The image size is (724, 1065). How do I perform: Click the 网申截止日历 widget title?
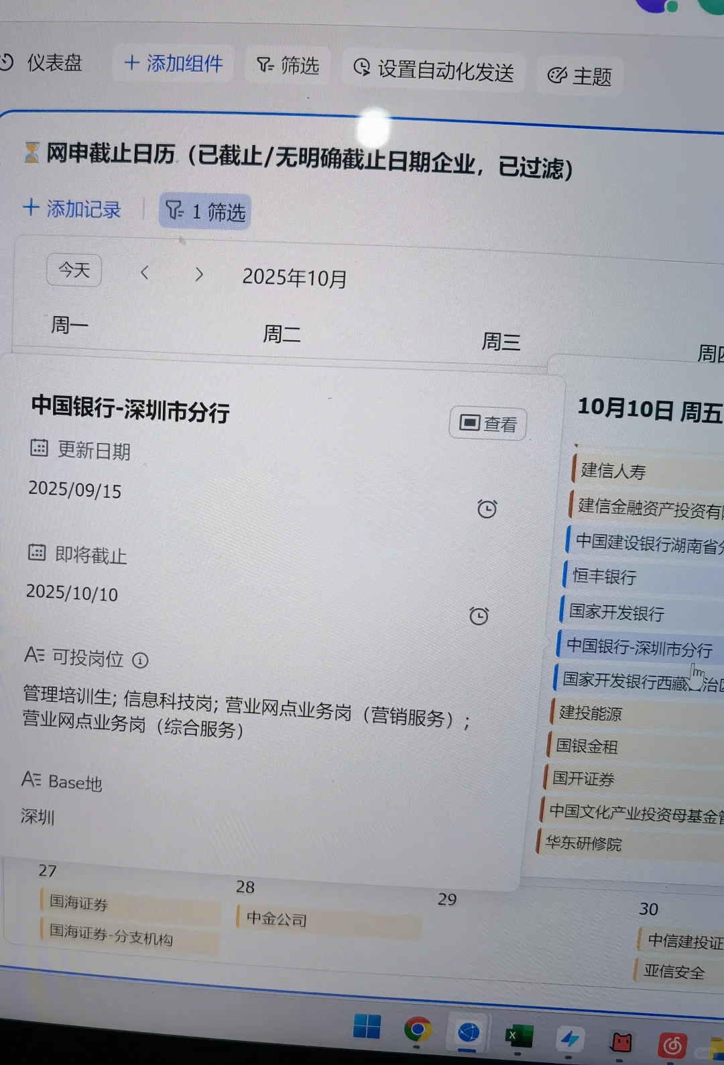coord(309,160)
